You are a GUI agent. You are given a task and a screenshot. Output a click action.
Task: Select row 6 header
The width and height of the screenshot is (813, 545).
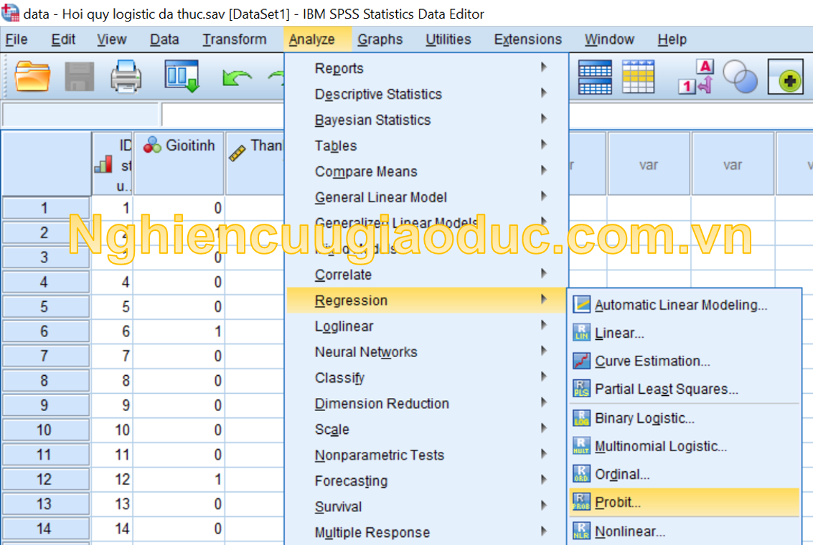coord(44,331)
